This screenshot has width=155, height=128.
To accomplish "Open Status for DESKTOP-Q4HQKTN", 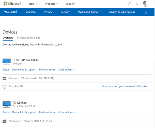I will [6, 69].
